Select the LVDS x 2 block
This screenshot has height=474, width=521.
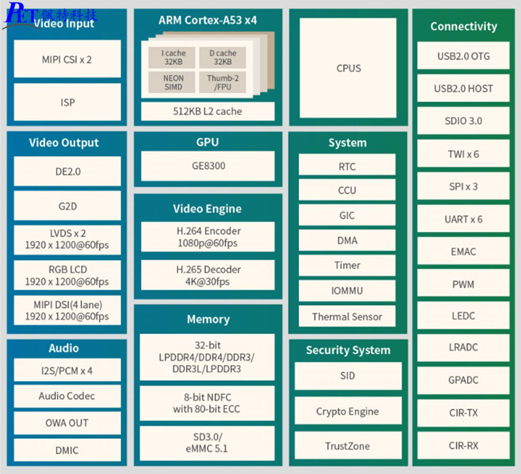click(67, 240)
